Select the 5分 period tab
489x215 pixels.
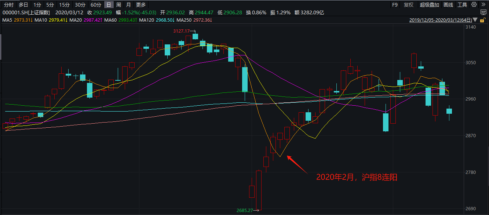(x=50, y=5)
